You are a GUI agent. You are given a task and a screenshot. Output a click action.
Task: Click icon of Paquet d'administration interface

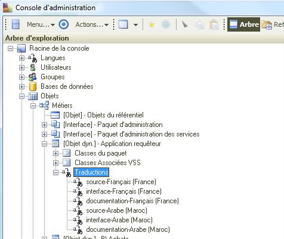pyautogui.click(x=55, y=125)
